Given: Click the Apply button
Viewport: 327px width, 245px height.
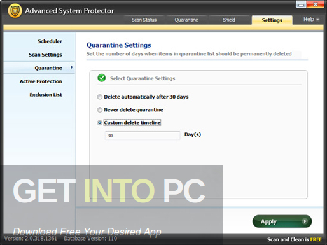Looking at the screenshot, I should pyautogui.click(x=282, y=221).
